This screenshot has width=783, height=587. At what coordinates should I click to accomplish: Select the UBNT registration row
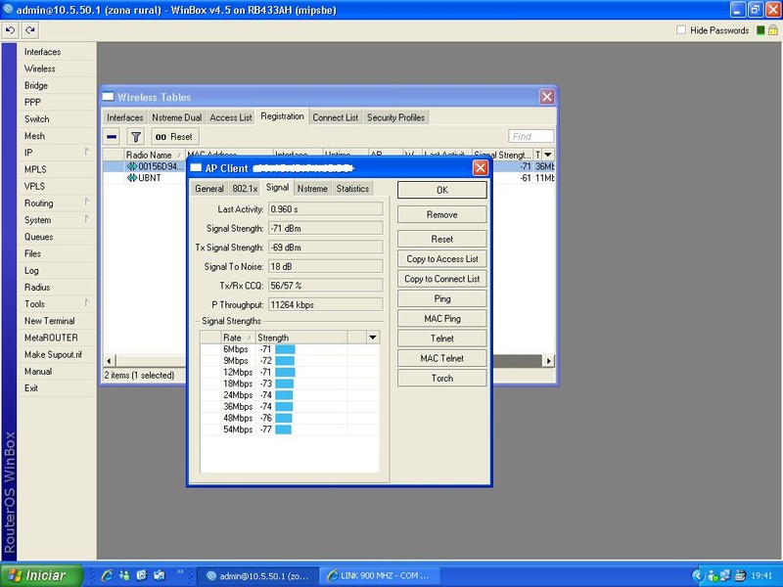(x=145, y=178)
